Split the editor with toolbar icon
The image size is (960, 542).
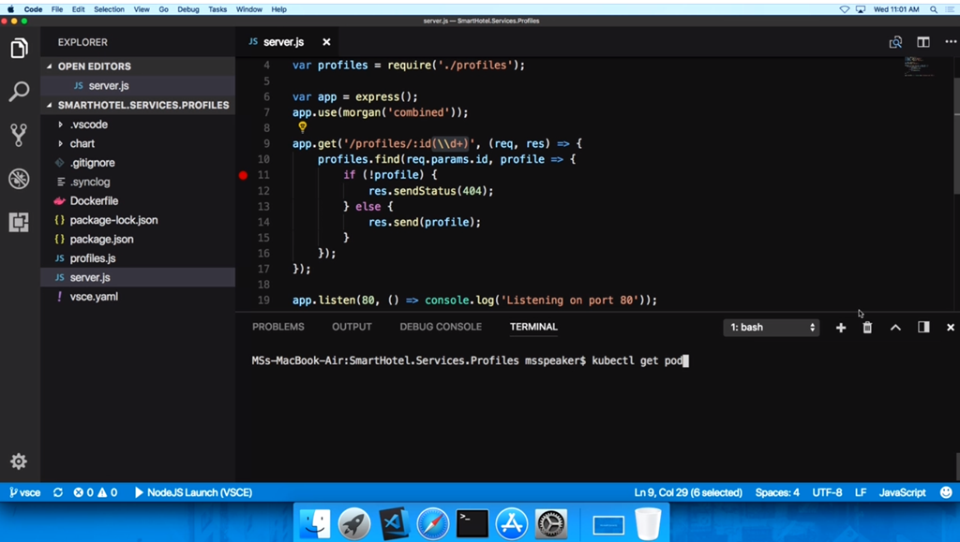click(923, 42)
